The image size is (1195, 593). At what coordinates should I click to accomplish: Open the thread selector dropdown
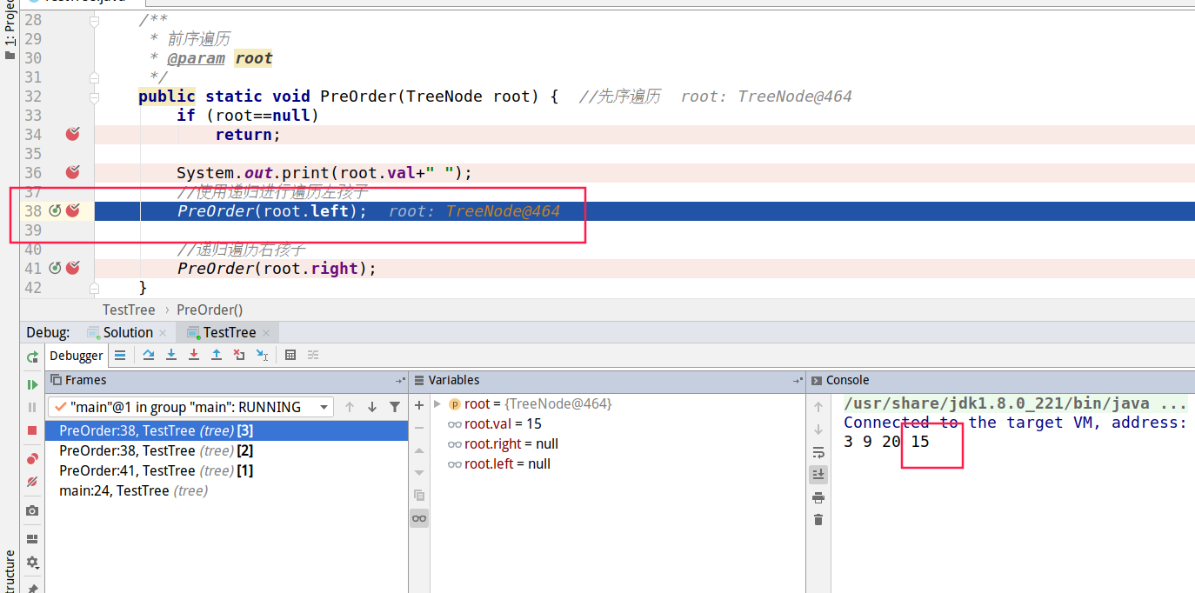coord(190,407)
